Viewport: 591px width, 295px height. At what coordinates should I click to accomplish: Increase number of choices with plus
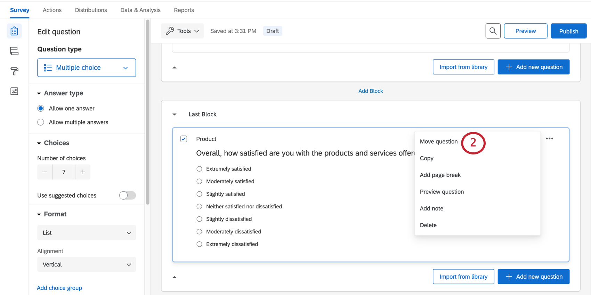coord(83,172)
